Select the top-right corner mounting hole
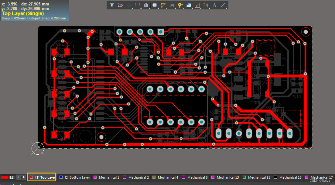Viewport: 335px width, 185px height. [306, 32]
